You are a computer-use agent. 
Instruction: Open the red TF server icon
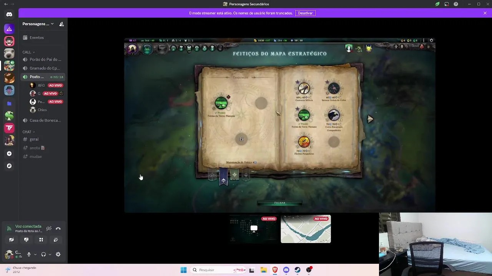[x=9, y=128]
